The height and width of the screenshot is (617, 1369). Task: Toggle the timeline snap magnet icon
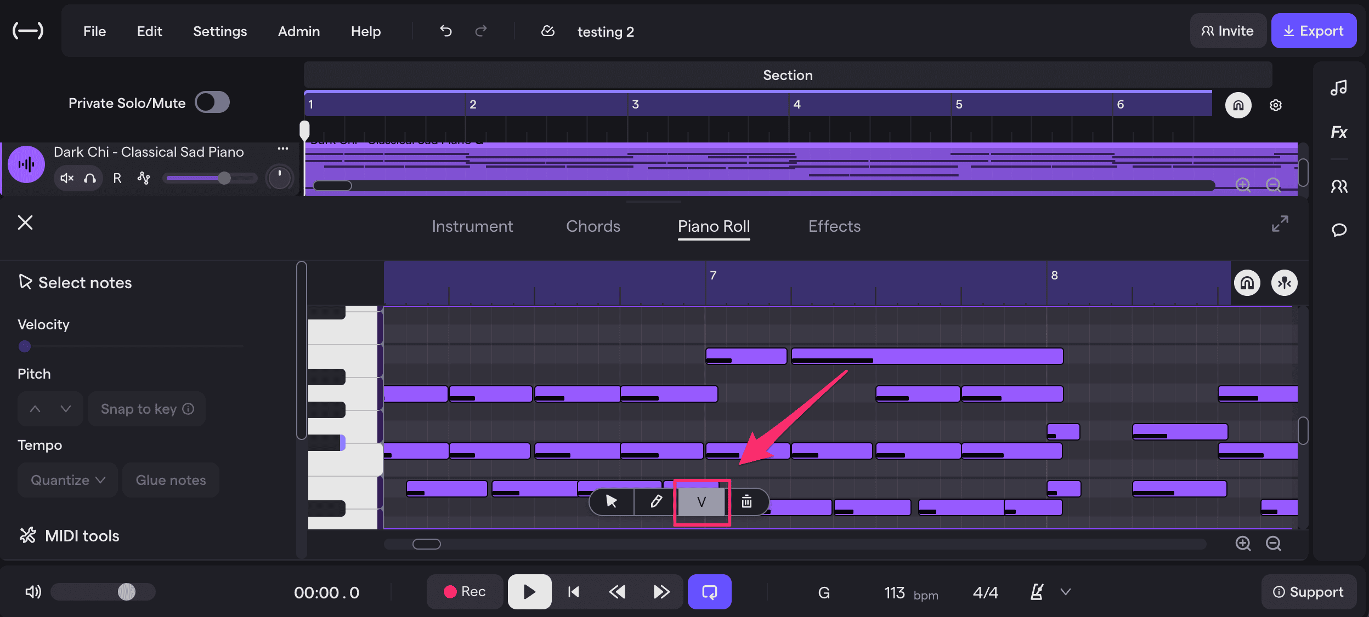1238,105
